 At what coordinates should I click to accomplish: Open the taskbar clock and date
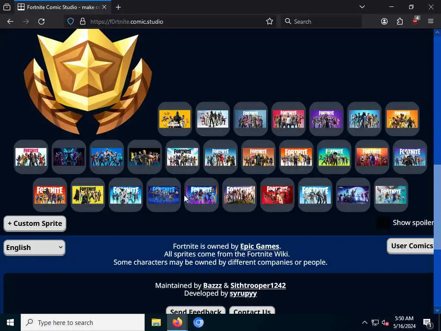click(x=404, y=322)
